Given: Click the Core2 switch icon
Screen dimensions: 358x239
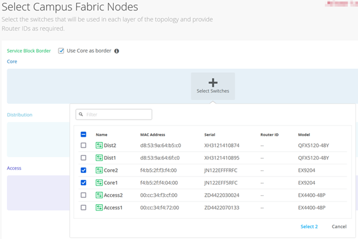Looking at the screenshot, I should point(99,170).
